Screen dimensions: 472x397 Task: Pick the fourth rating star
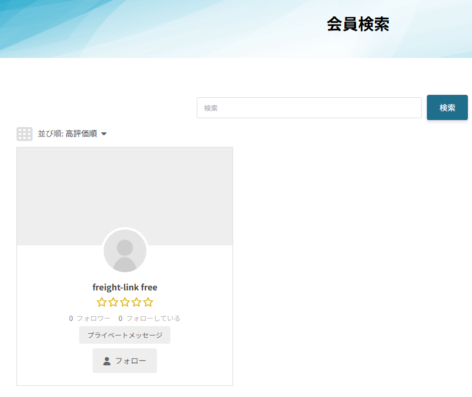[x=136, y=302]
